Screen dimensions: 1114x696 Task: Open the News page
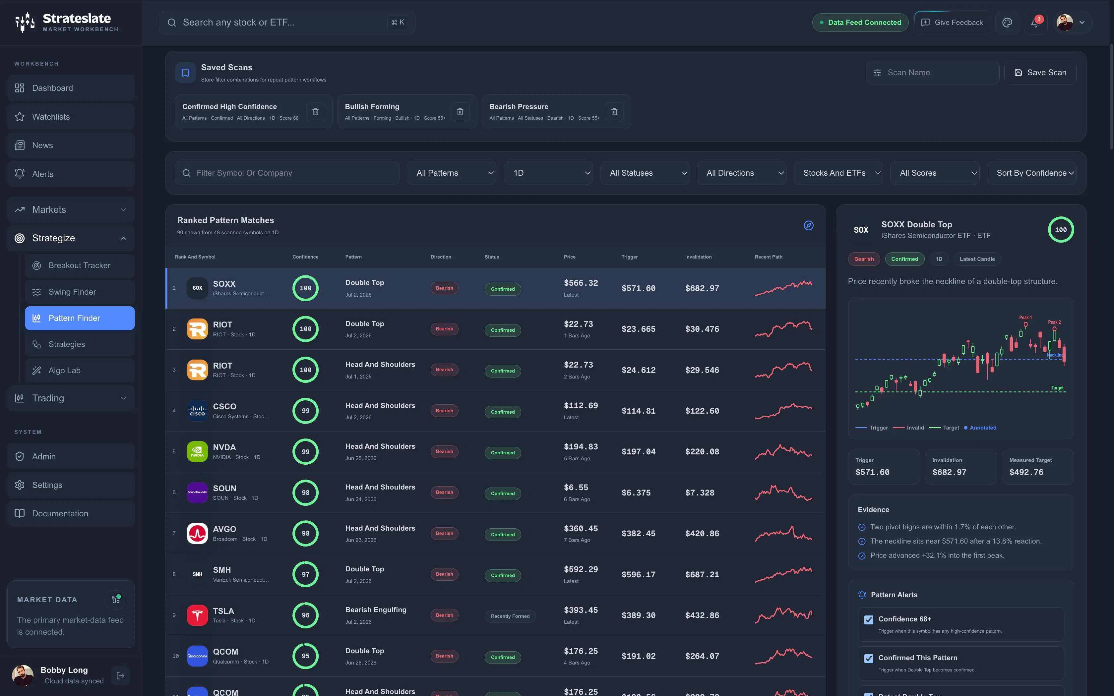[x=71, y=145]
